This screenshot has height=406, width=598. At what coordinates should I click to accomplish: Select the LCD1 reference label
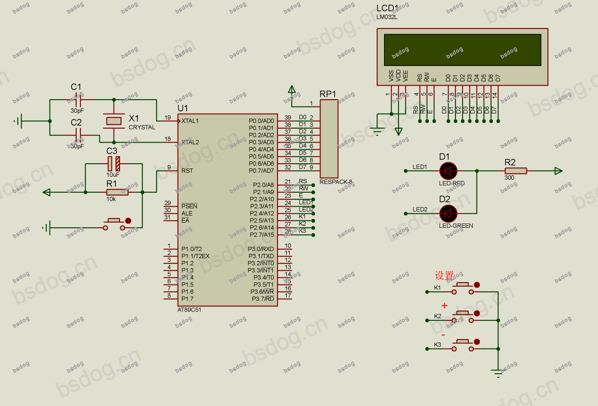pyautogui.click(x=387, y=8)
